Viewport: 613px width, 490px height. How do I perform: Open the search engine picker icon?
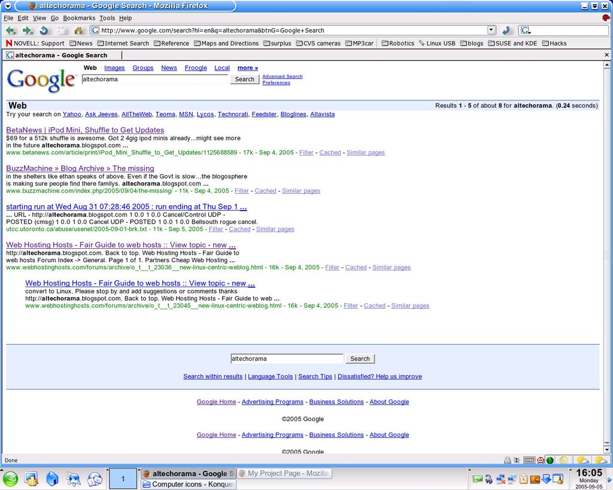pyautogui.click(x=526, y=31)
